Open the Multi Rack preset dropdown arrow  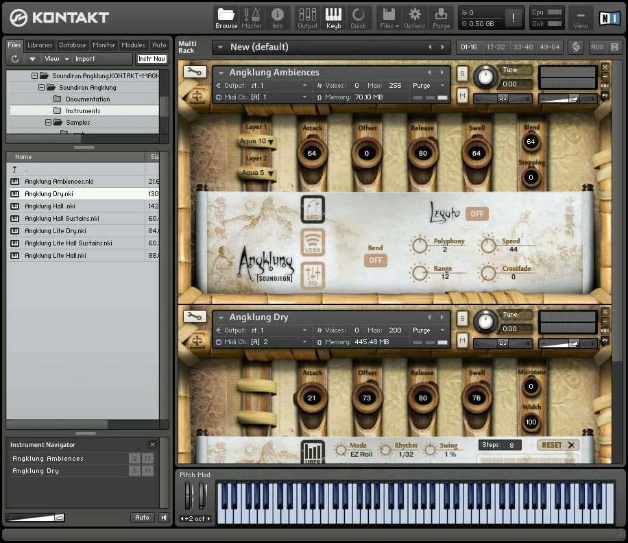coord(220,47)
